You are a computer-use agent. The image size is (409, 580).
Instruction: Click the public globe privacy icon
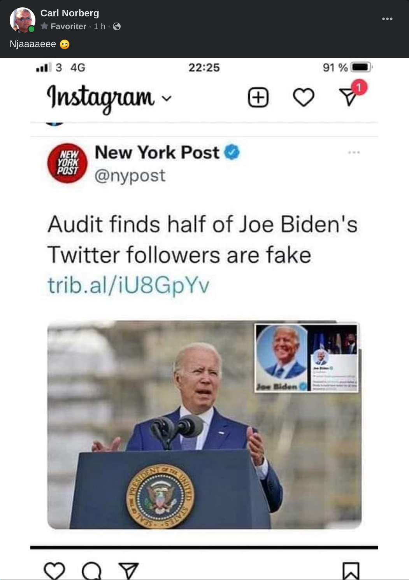coord(117,26)
